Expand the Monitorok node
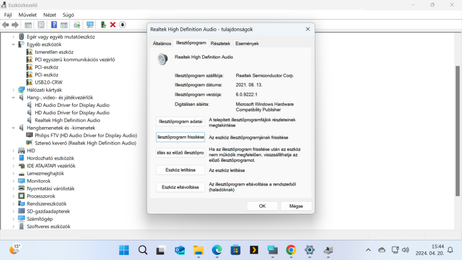This screenshot has height=260, width=462. point(13,181)
